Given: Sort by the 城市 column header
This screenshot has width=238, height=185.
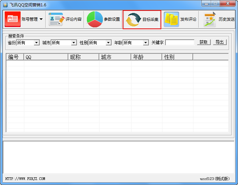Looking at the screenshot, I should tap(115, 57).
